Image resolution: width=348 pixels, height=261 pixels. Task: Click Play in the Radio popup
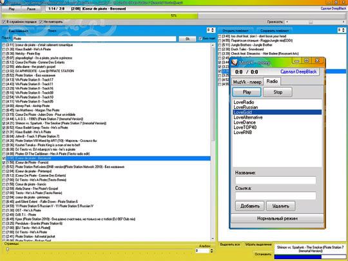tap(247, 92)
